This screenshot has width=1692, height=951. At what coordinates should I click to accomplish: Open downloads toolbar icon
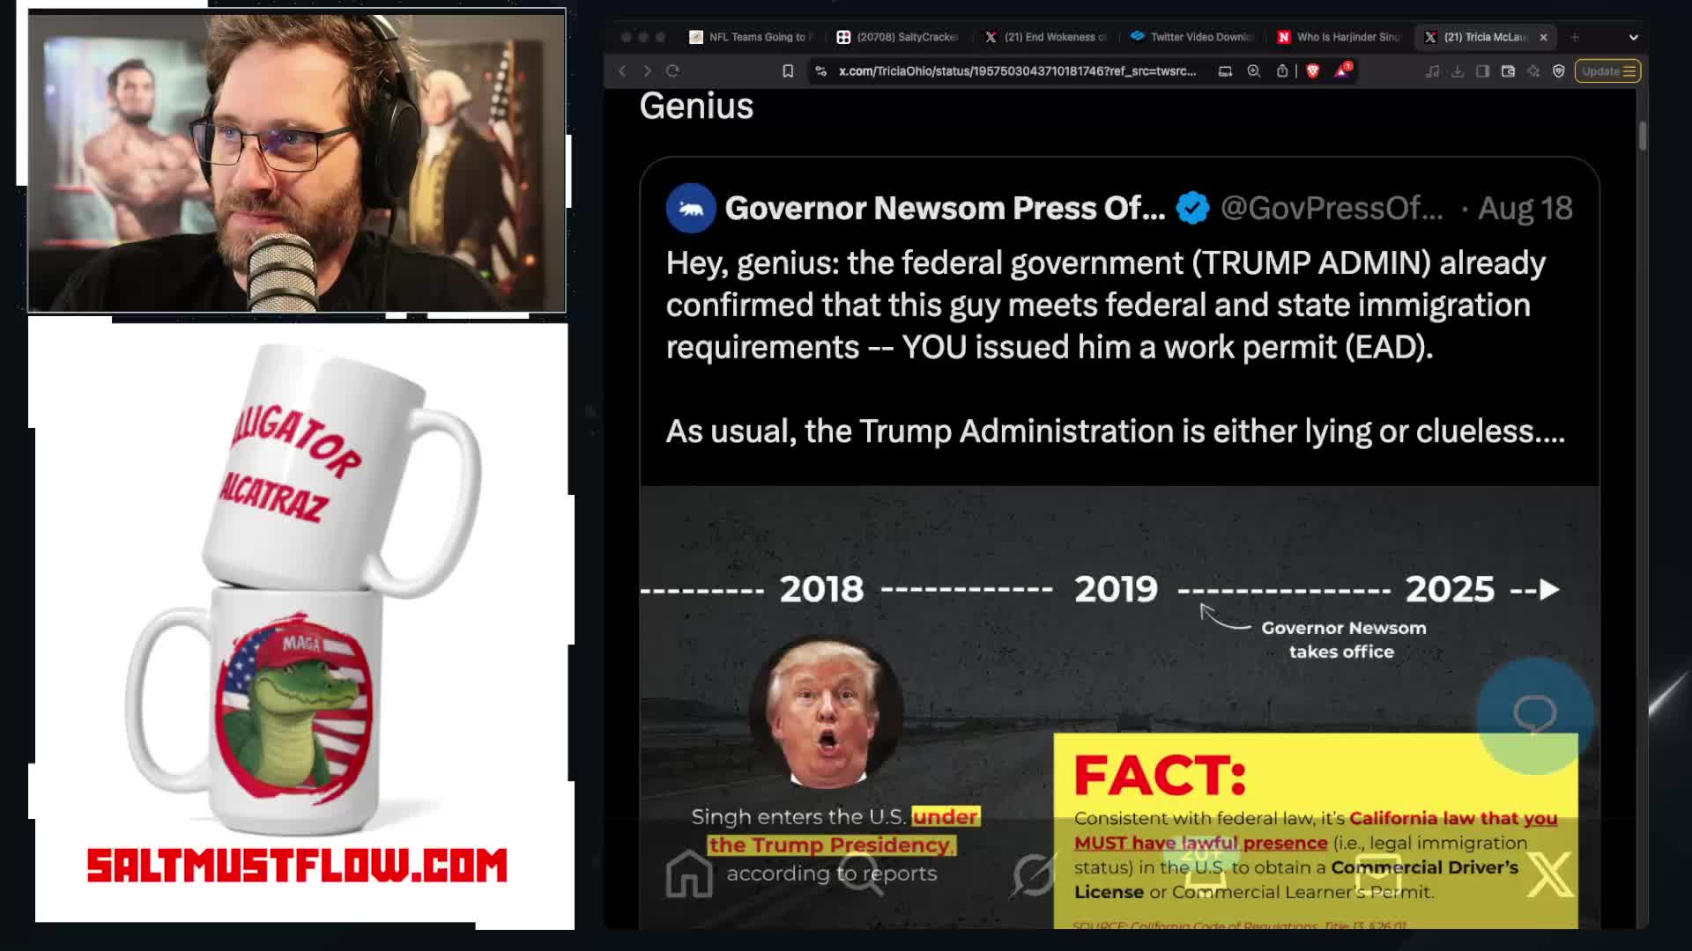pyautogui.click(x=1458, y=71)
